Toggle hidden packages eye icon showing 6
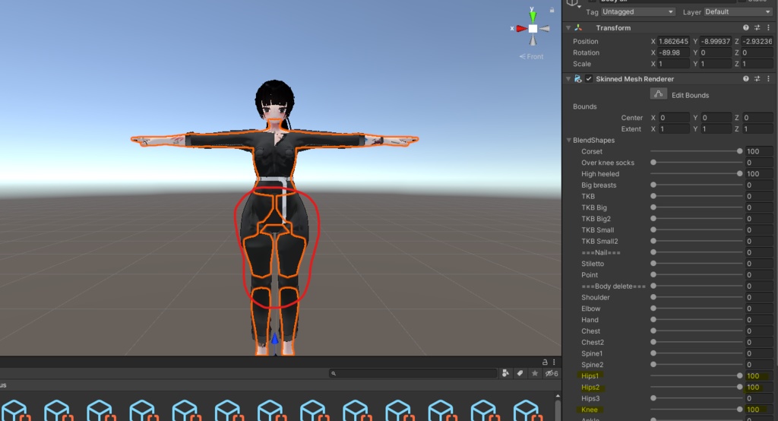The width and height of the screenshot is (778, 421). 552,373
